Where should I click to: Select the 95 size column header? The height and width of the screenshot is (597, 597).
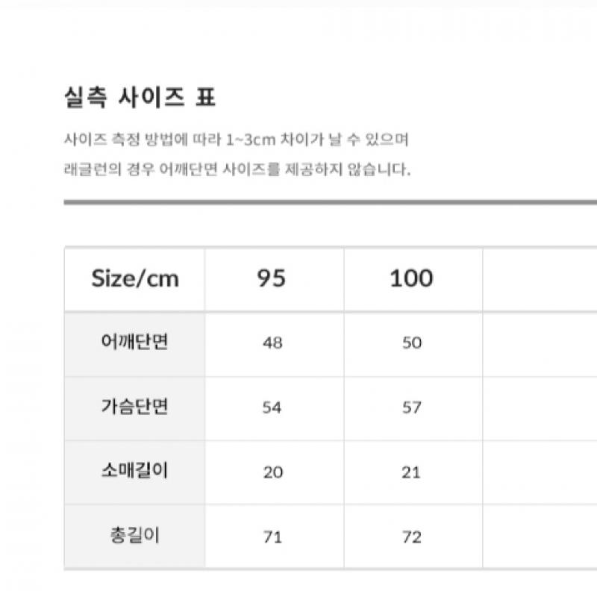(272, 279)
